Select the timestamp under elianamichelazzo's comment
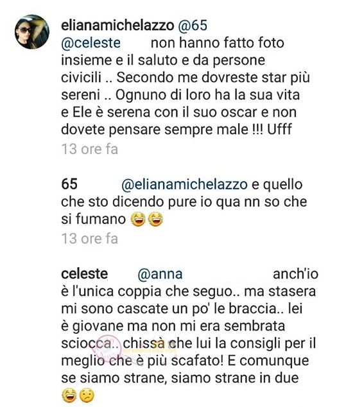Screen dimensions: 346x407 coord(90,149)
